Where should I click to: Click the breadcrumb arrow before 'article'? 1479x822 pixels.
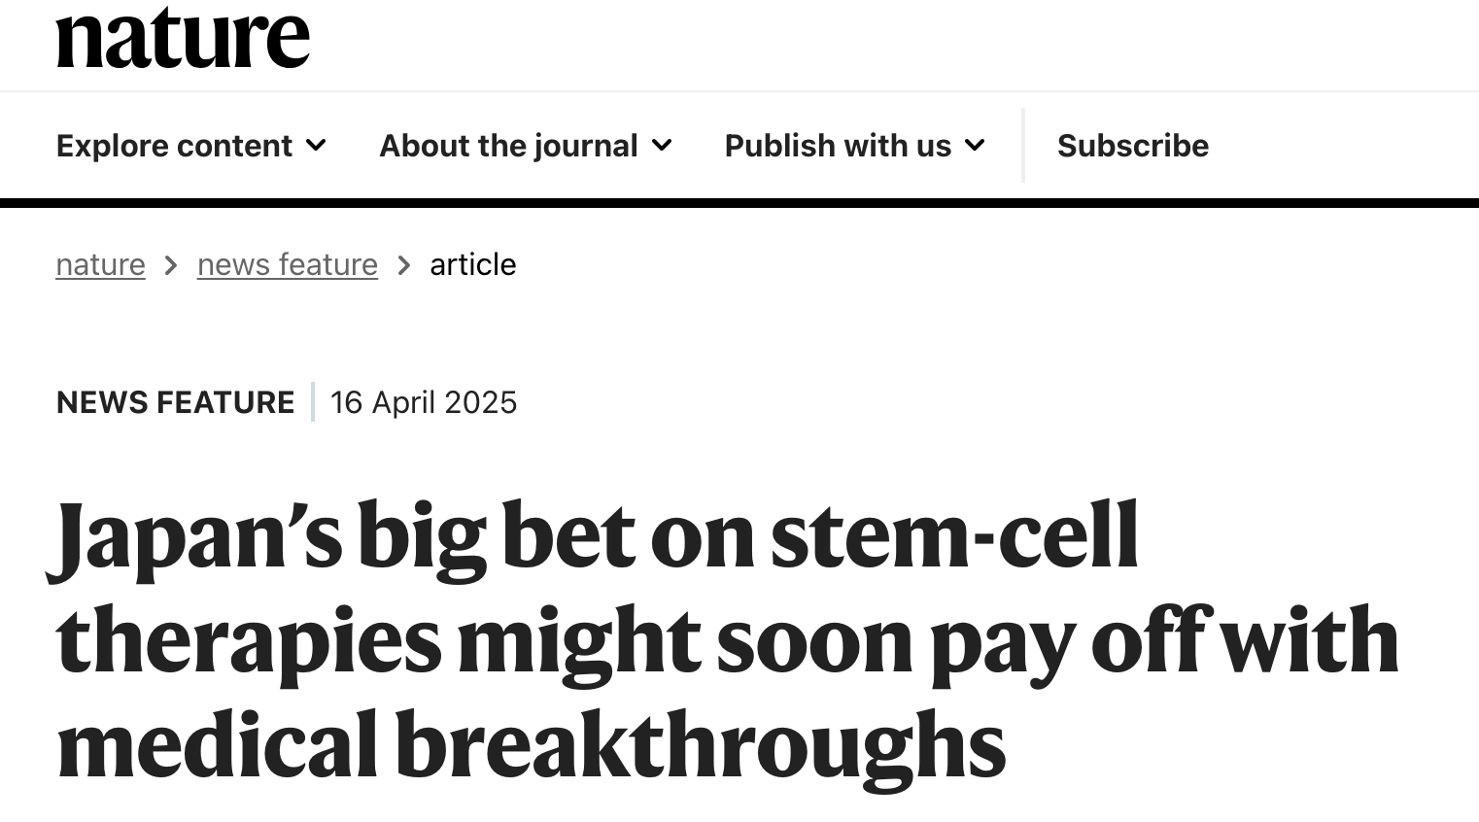coord(404,265)
